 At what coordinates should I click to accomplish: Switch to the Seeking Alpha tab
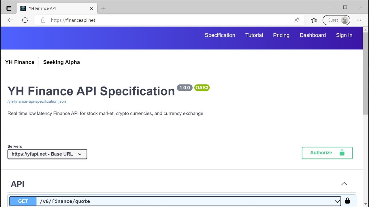point(61,62)
